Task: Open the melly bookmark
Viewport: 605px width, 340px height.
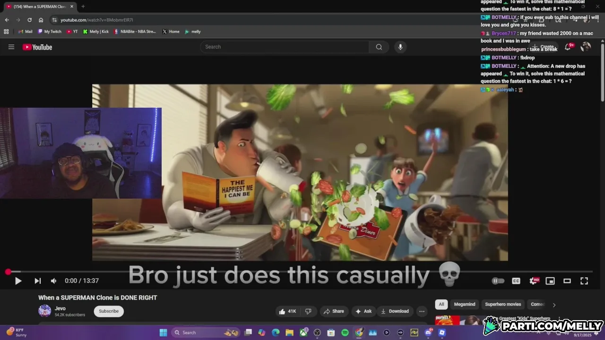Action: 193,32
